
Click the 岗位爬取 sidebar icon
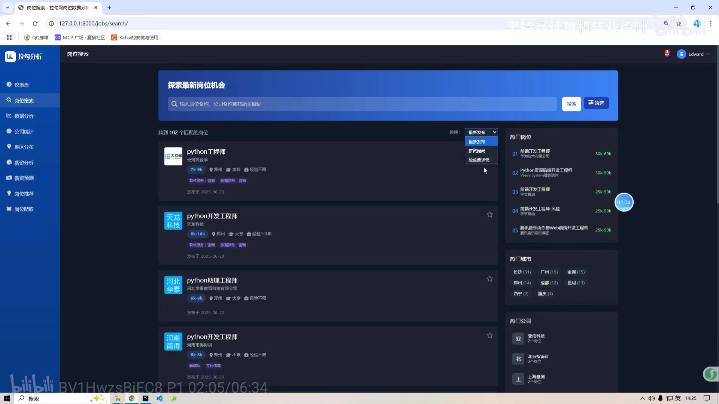click(9, 209)
